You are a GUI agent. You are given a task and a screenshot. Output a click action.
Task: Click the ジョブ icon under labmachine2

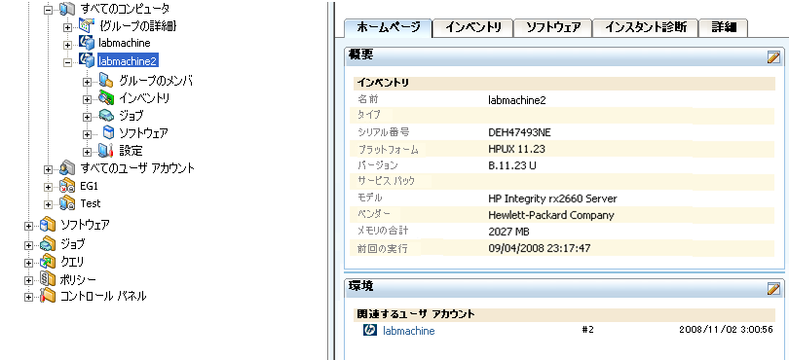click(x=106, y=116)
